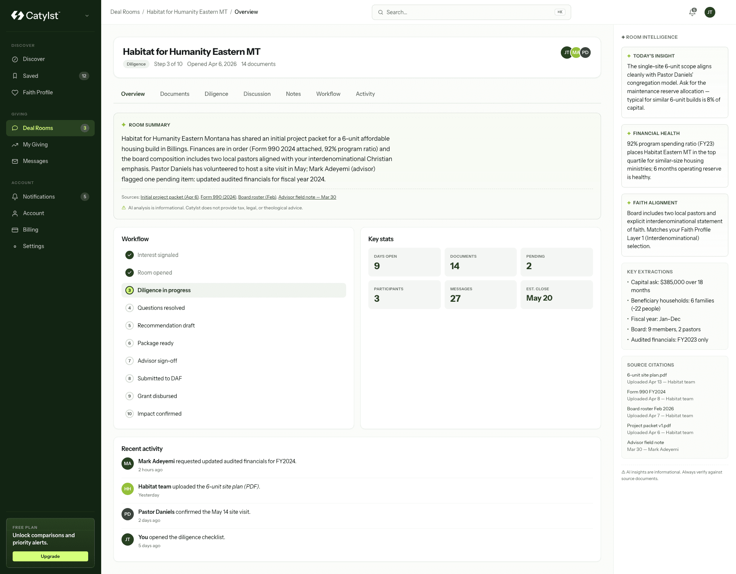Open Notifications bell in sidebar
The height and width of the screenshot is (574, 736).
pyautogui.click(x=50, y=197)
